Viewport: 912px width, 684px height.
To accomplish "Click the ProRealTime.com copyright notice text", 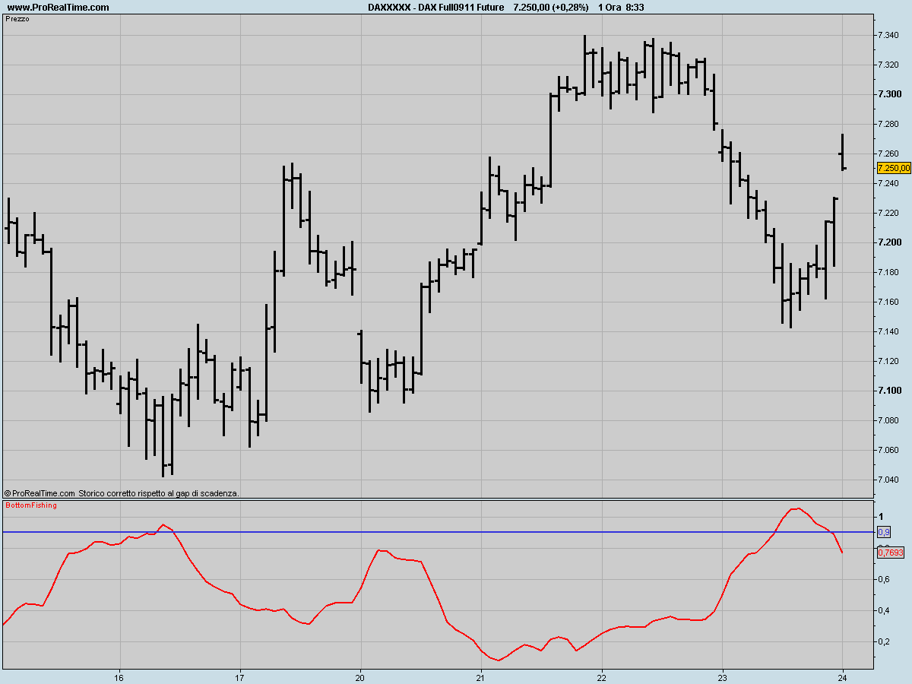I will (x=122, y=493).
